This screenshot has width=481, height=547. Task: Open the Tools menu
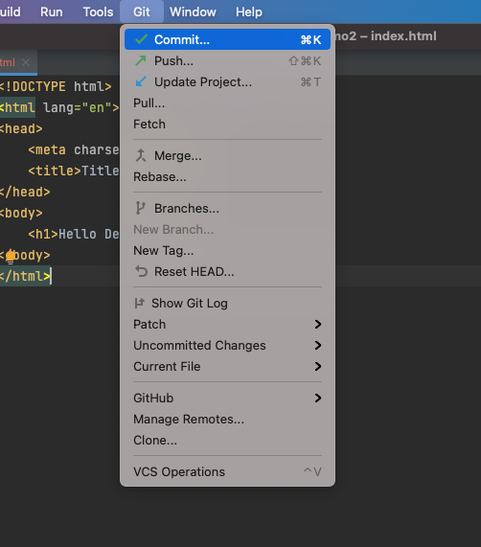pyautogui.click(x=98, y=11)
